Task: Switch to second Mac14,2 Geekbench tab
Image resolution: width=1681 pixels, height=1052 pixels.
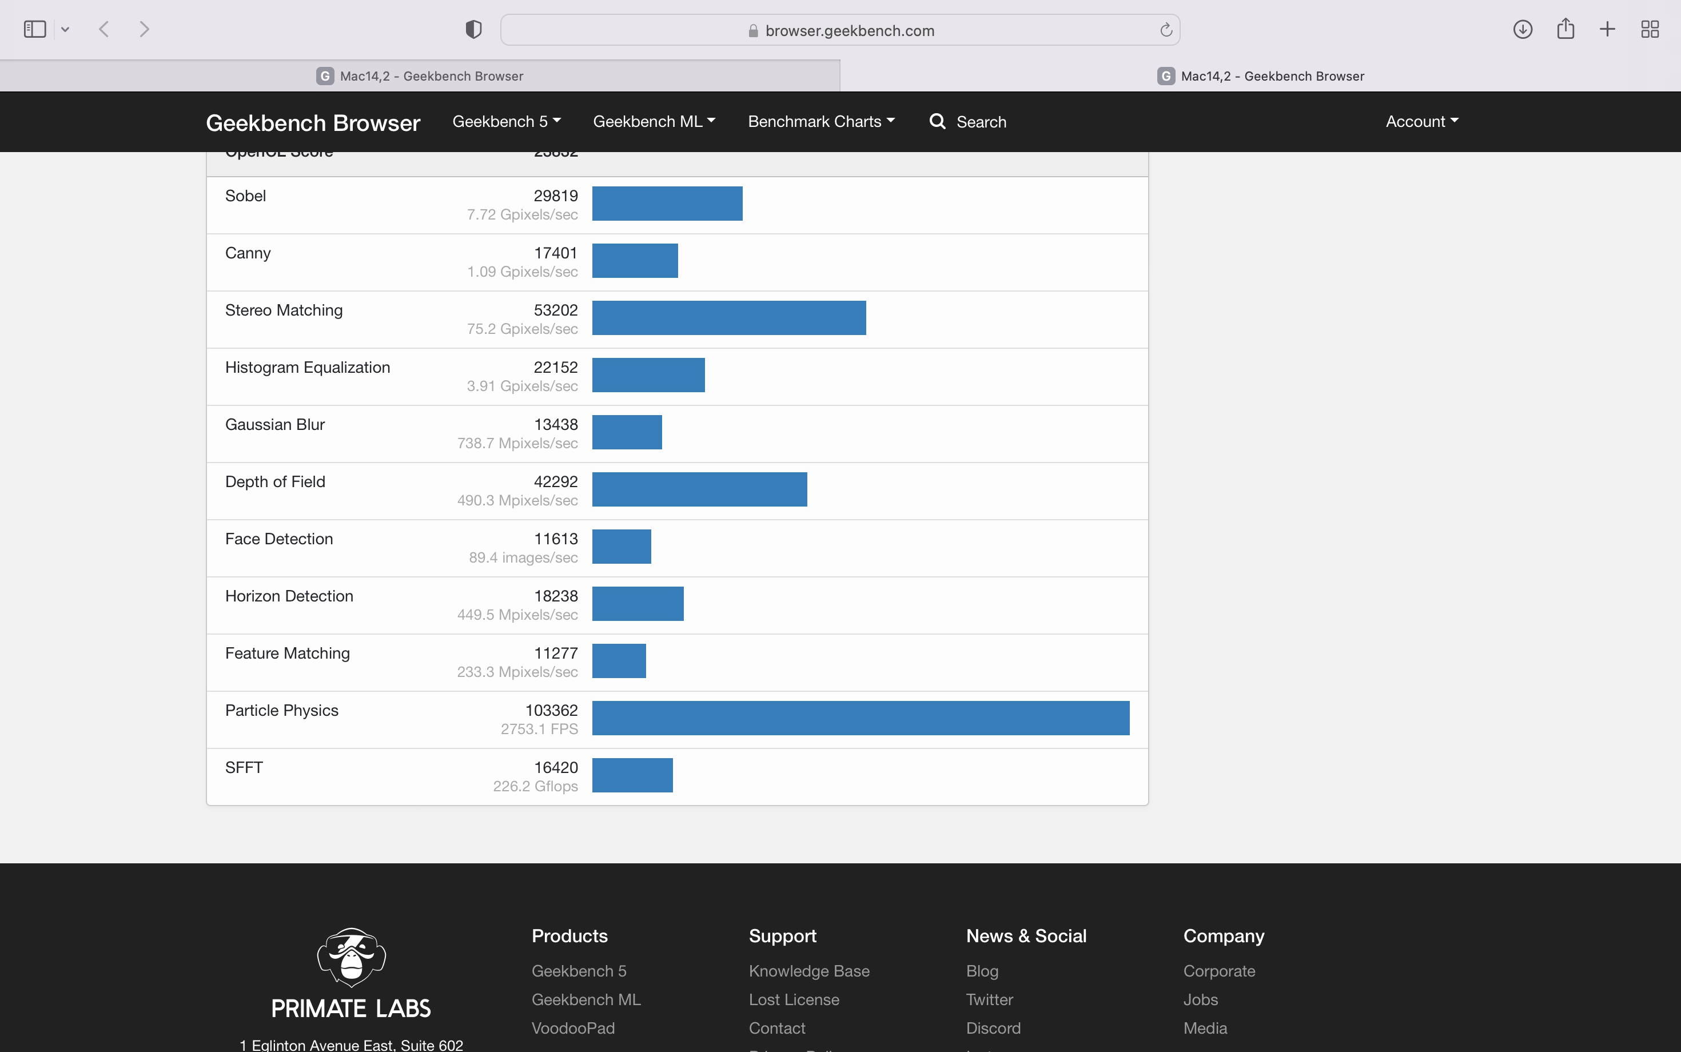Action: 1261,76
